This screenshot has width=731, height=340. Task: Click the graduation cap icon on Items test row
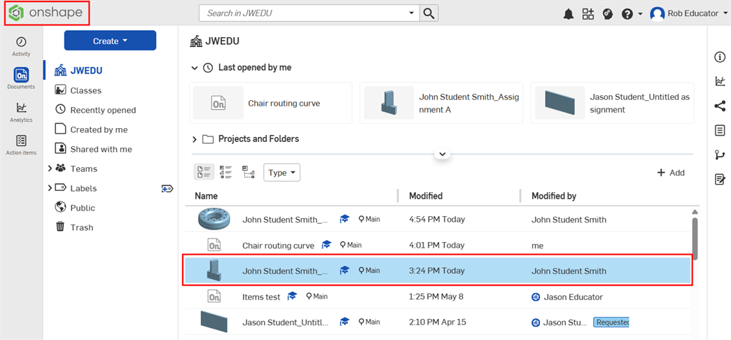(x=292, y=296)
